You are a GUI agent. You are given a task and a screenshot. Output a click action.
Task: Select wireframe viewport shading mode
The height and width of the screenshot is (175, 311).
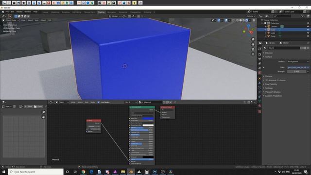238,20
